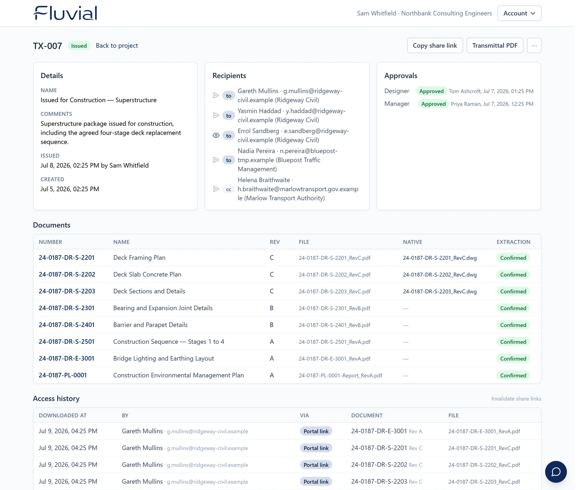This screenshot has height=490, width=581.
Task: Select the Bridge Lighting and Earthing Layout name
Action: tap(164, 358)
